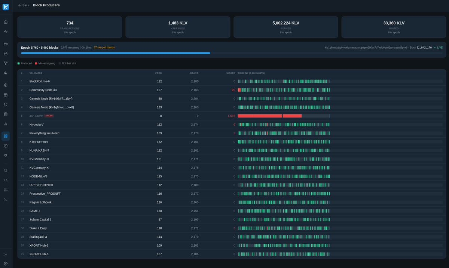Click the 1,483 KLV KApp Fees card

(178, 27)
